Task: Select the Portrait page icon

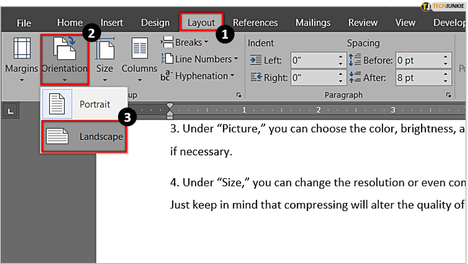Action: pyautogui.click(x=58, y=105)
